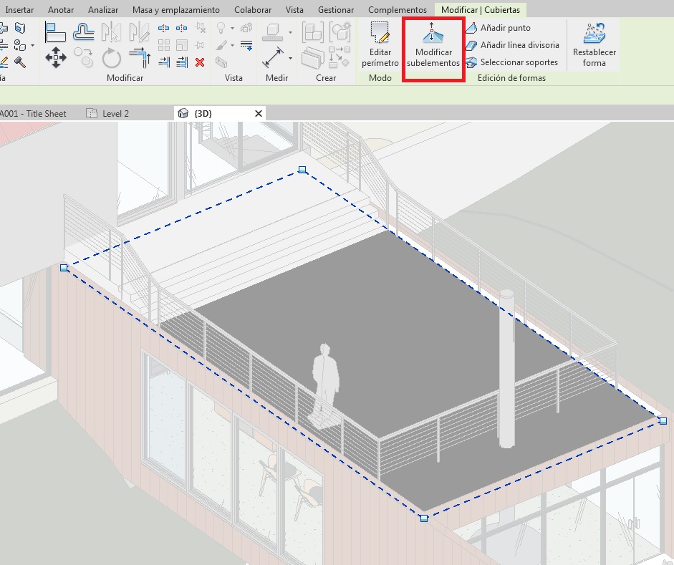Click the roof's topmost blue corner handle
Screen dimensions: 674x565
302,170
